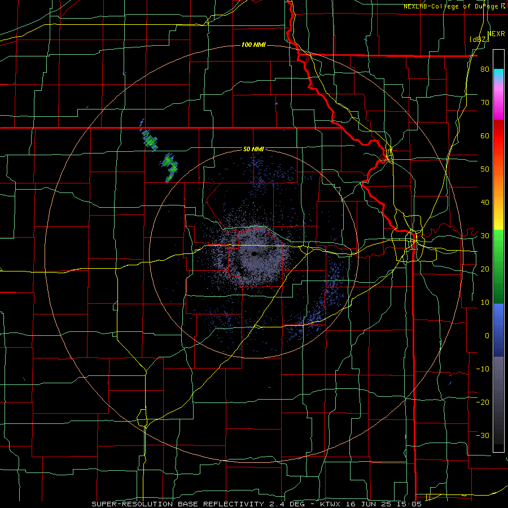Viewport: 508px width, 508px height.
Task: Click the -10 value on the dBZ scale
Action: click(483, 369)
